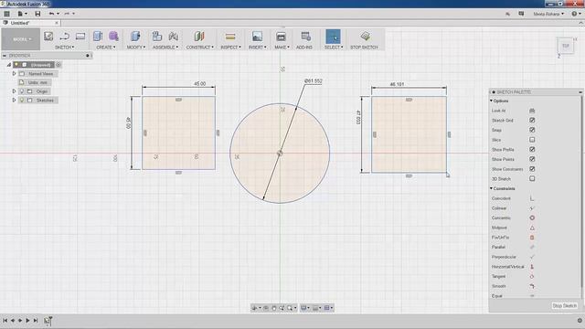Image resolution: width=585 pixels, height=329 pixels.
Task: Click the Look At icon in palette
Action: (532, 111)
